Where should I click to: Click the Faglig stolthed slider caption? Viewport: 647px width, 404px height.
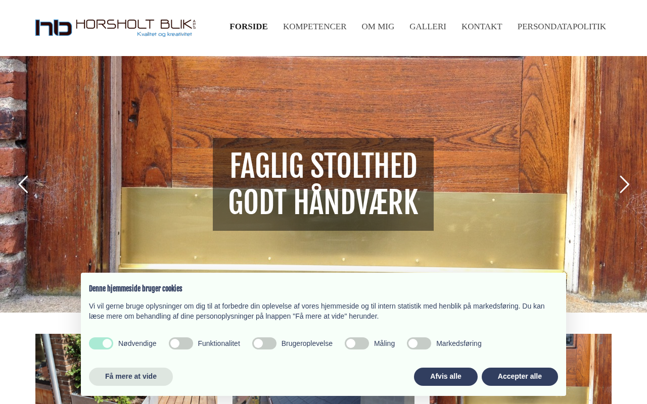323,184
